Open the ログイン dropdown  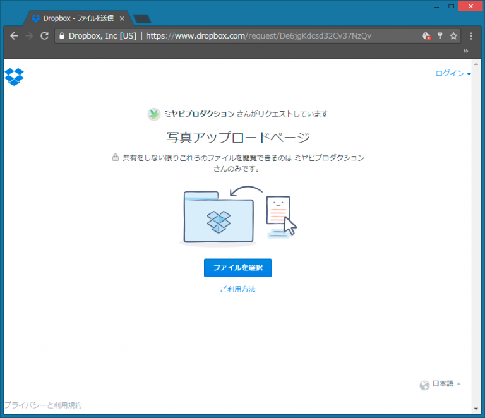453,74
